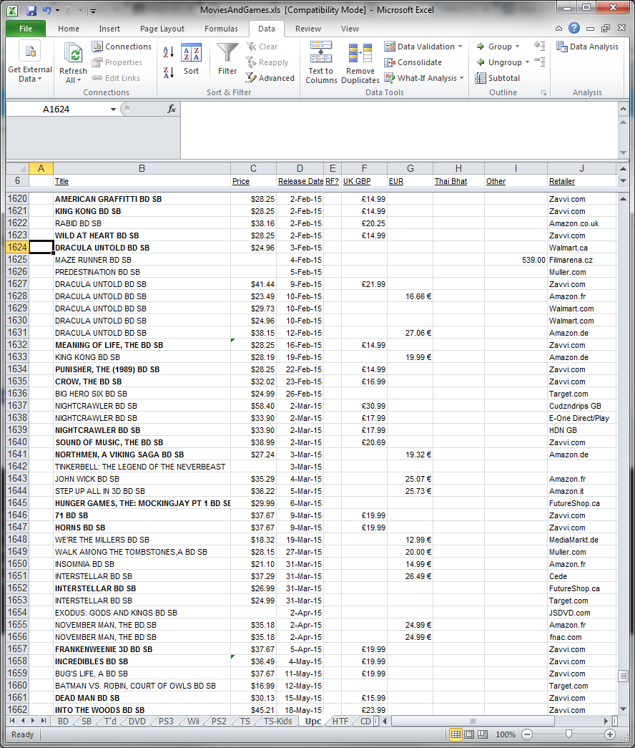Expand Group dropdown arrow
Image resolution: width=635 pixels, height=748 pixels.
517,47
